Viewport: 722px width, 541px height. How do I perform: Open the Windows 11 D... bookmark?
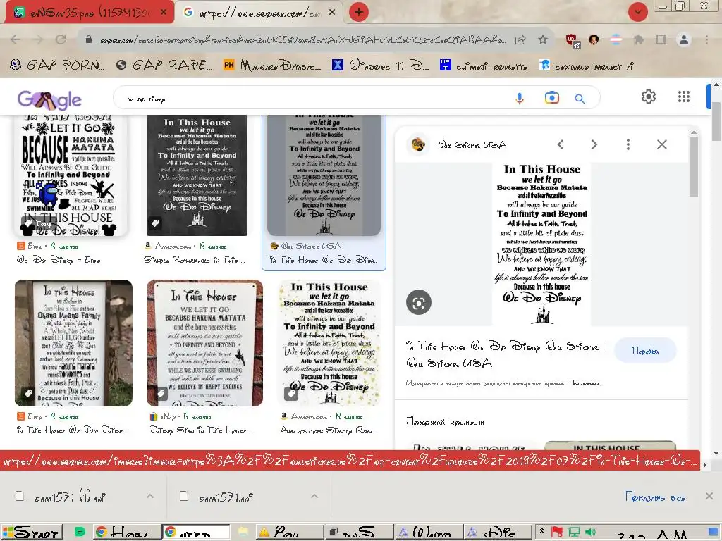pyautogui.click(x=380, y=66)
